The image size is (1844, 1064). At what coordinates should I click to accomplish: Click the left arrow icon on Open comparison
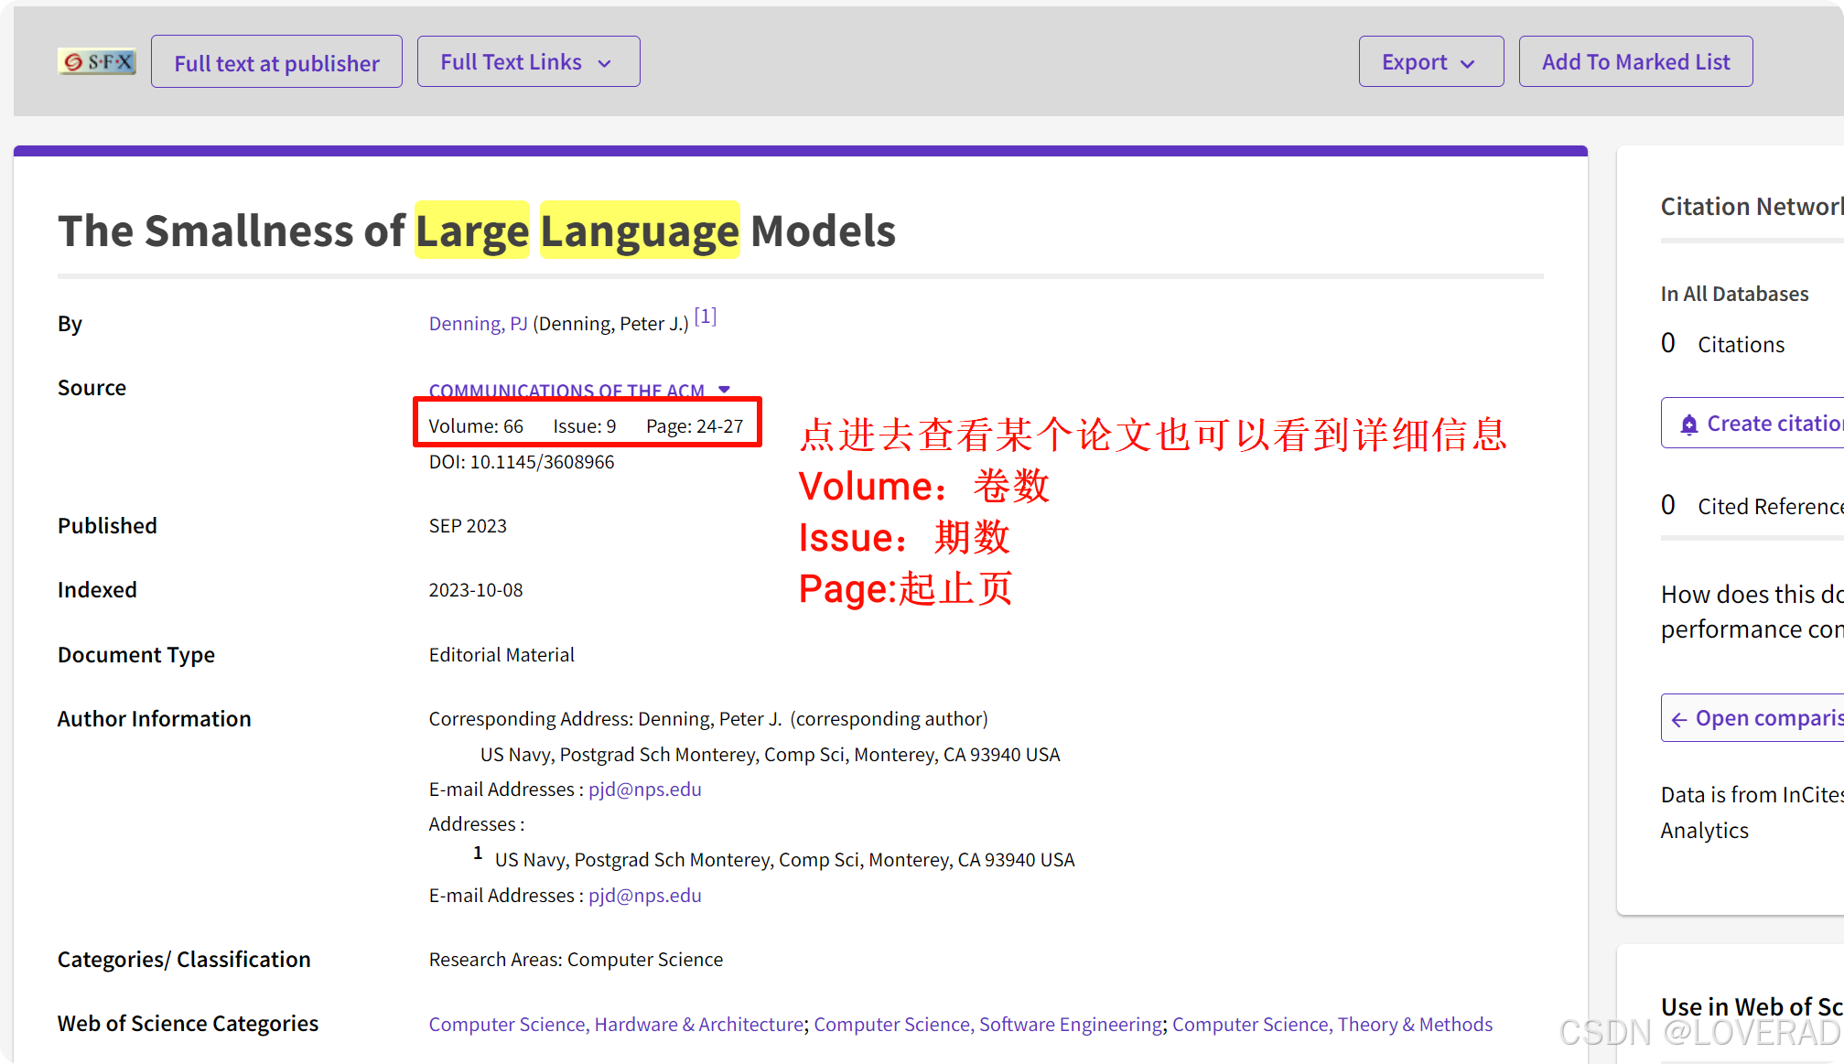[x=1678, y=720]
